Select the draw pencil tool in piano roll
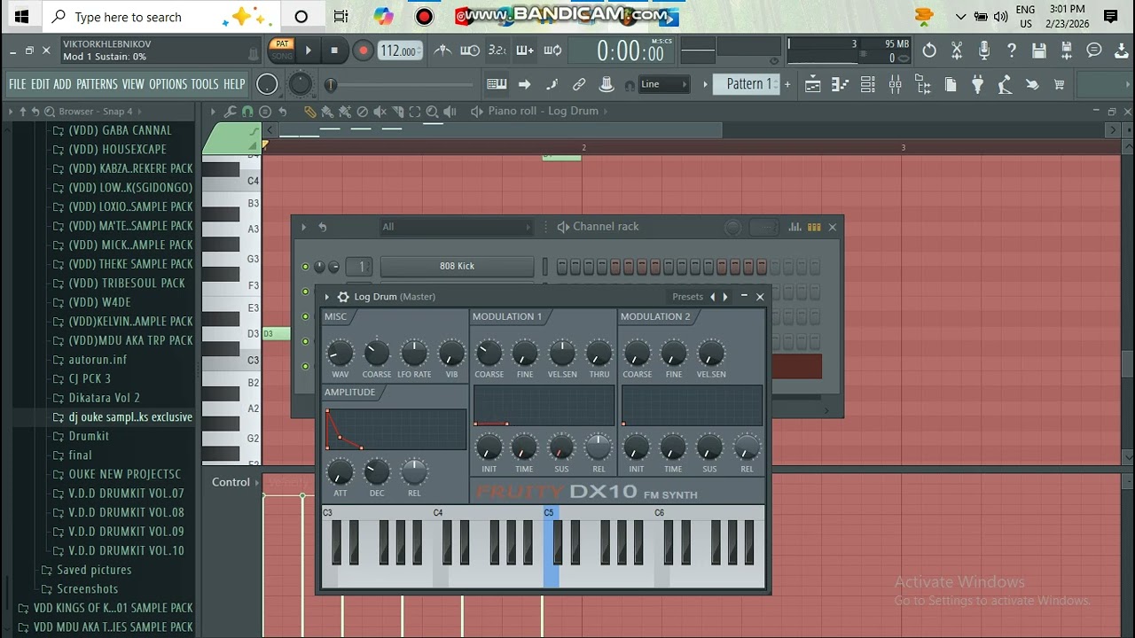1135x638 pixels. coord(309,112)
